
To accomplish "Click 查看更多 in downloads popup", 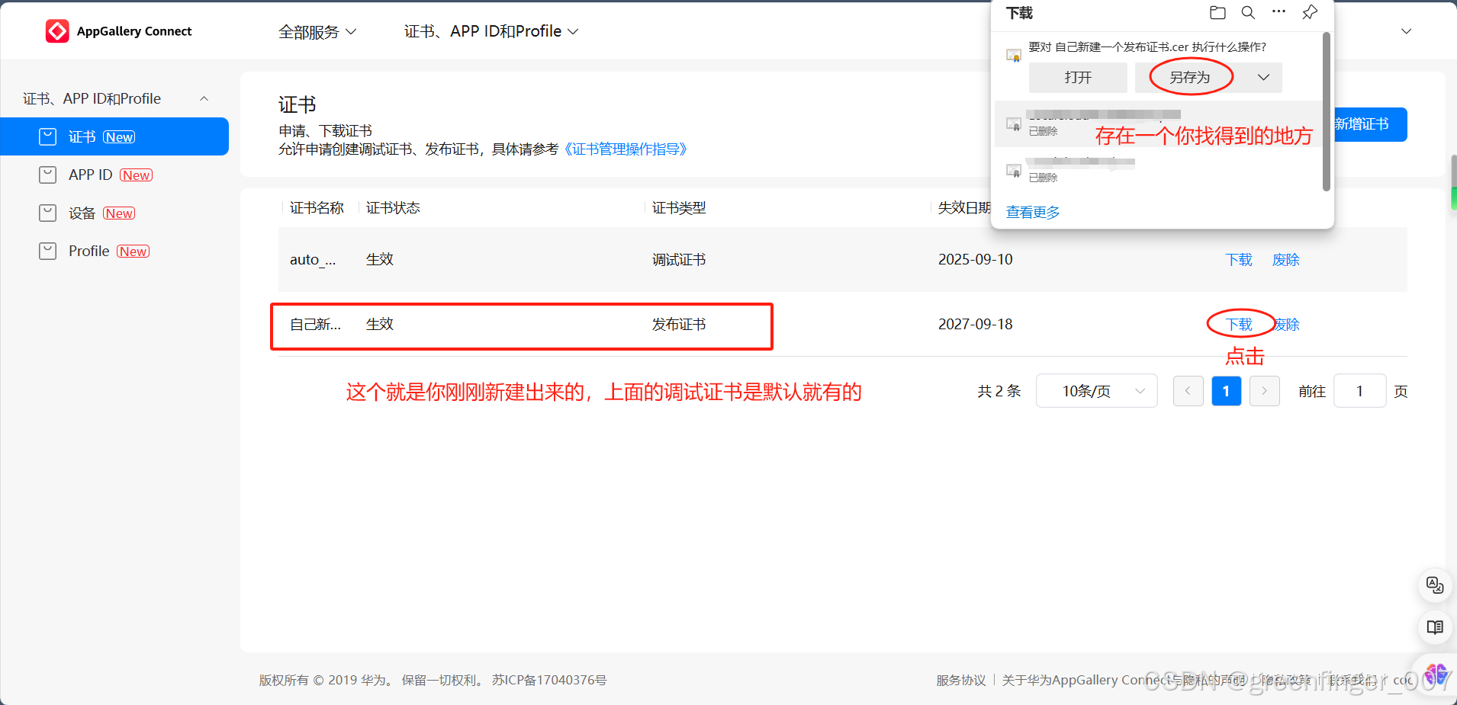I will (x=1033, y=212).
